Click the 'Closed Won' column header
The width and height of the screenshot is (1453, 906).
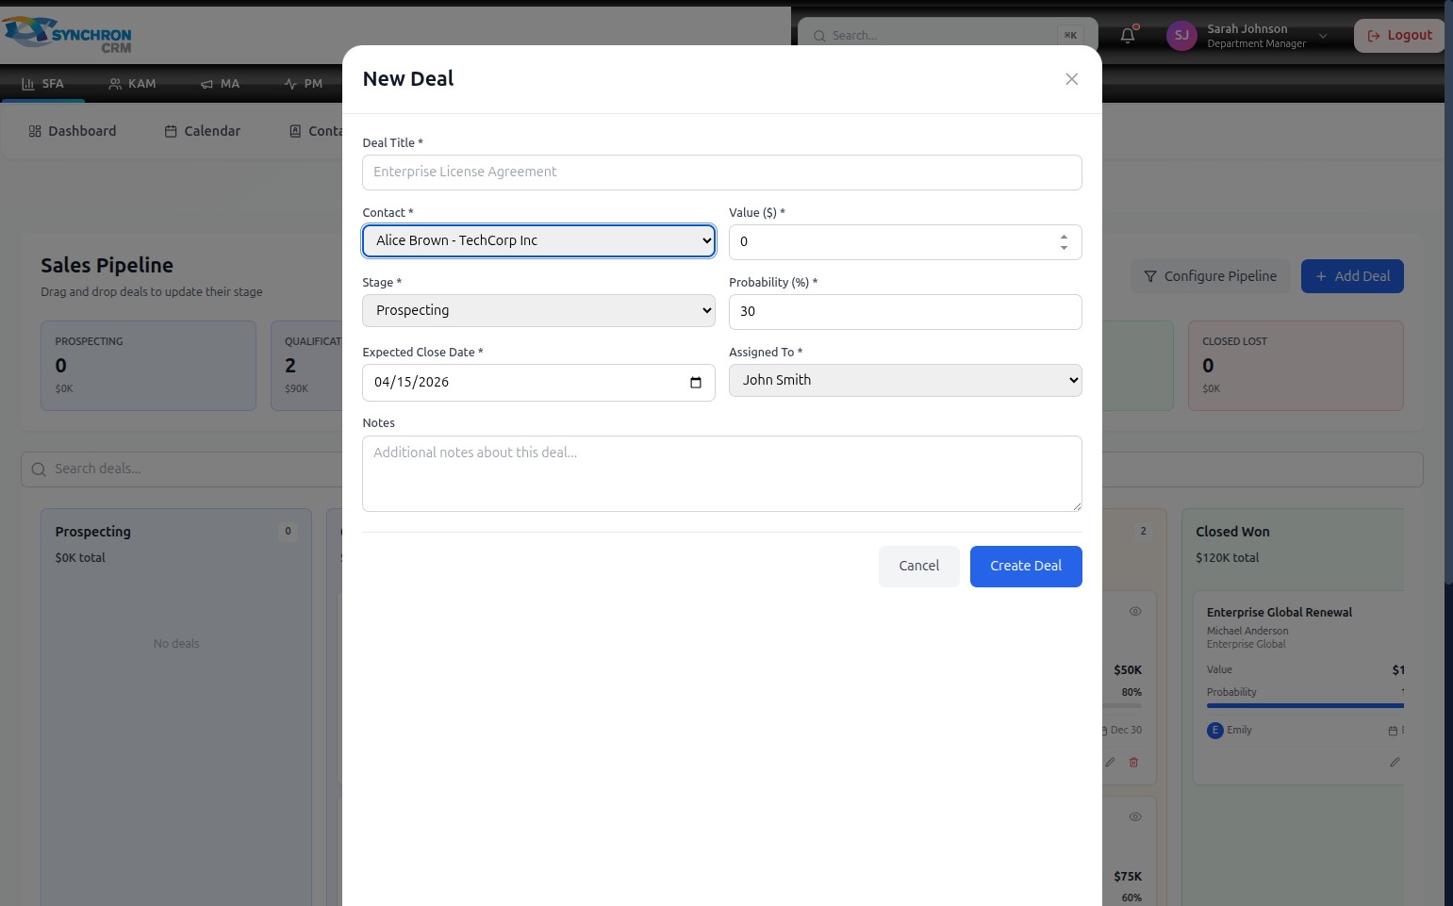coord(1232,533)
